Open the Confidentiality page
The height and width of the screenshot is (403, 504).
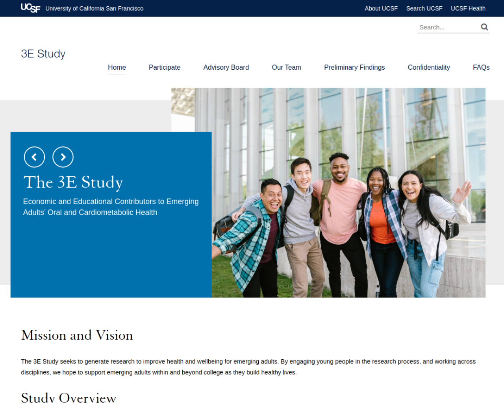[x=429, y=67]
